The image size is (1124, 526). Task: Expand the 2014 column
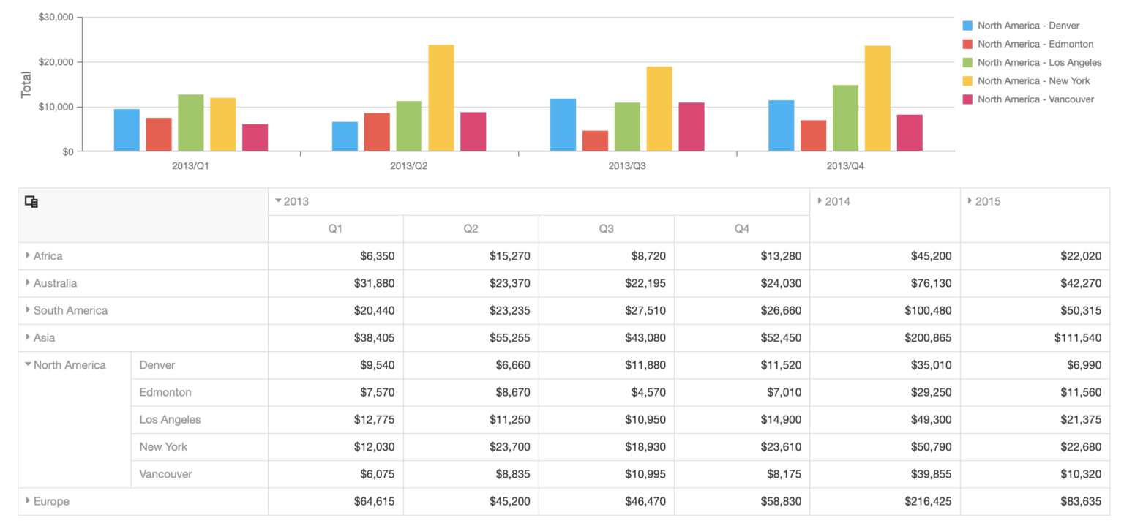click(x=820, y=201)
